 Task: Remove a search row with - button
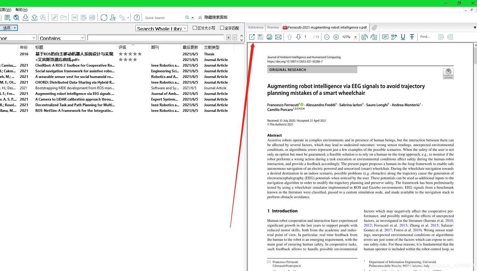coord(235,37)
